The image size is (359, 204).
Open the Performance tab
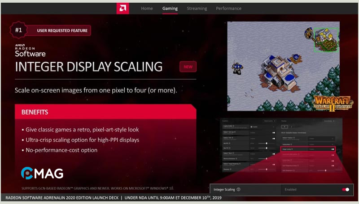coord(228,8)
